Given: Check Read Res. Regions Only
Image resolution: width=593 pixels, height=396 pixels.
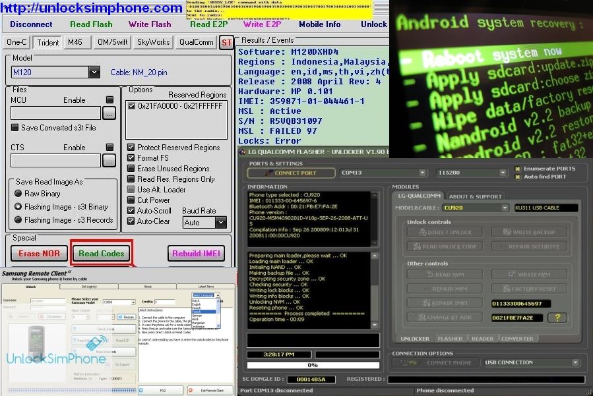Looking at the screenshot, I should pyautogui.click(x=131, y=179).
